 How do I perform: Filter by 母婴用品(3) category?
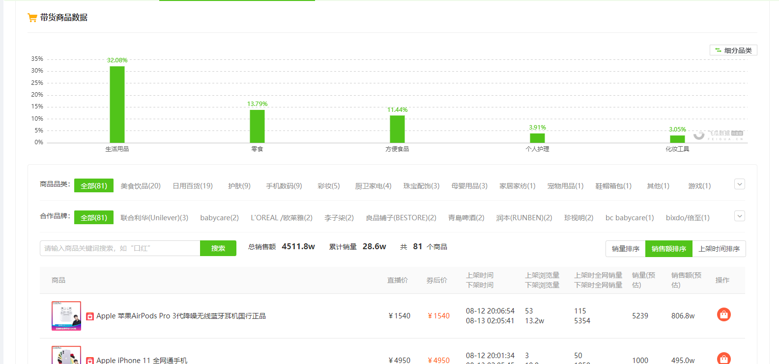469,186
